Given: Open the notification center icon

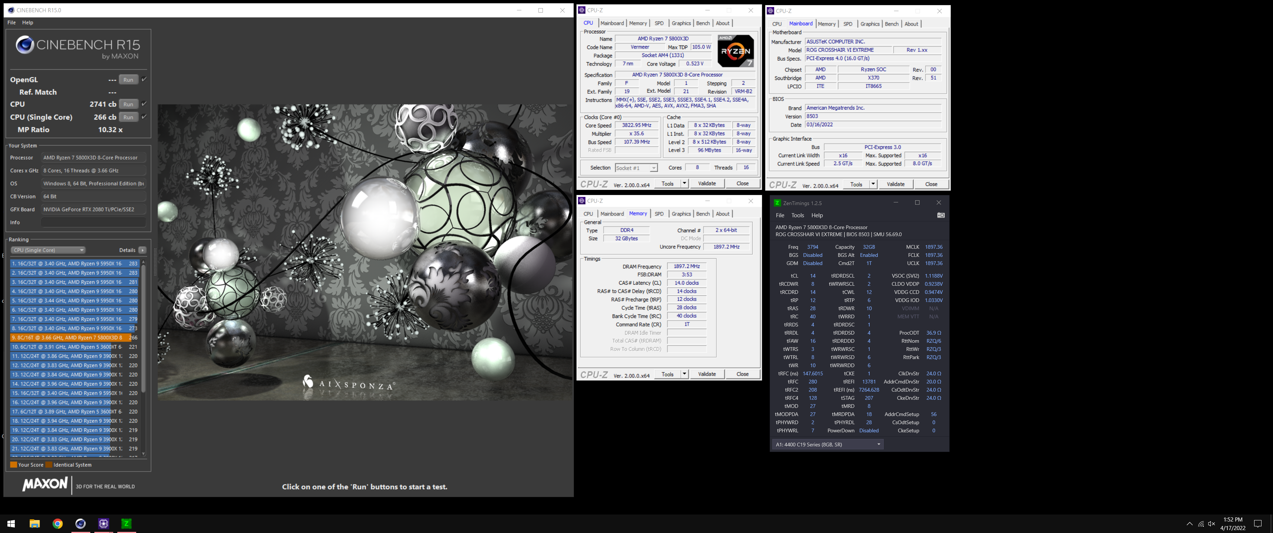Looking at the screenshot, I should [x=1258, y=524].
